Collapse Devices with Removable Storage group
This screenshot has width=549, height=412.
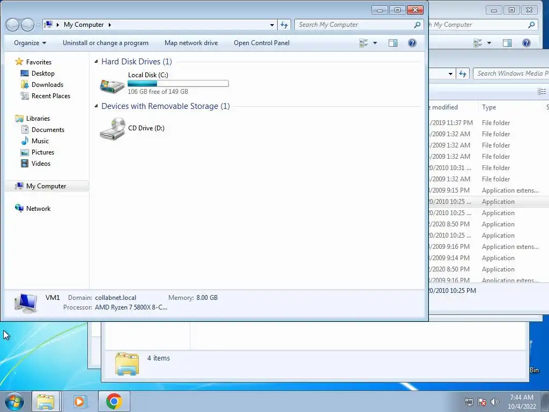coord(97,106)
